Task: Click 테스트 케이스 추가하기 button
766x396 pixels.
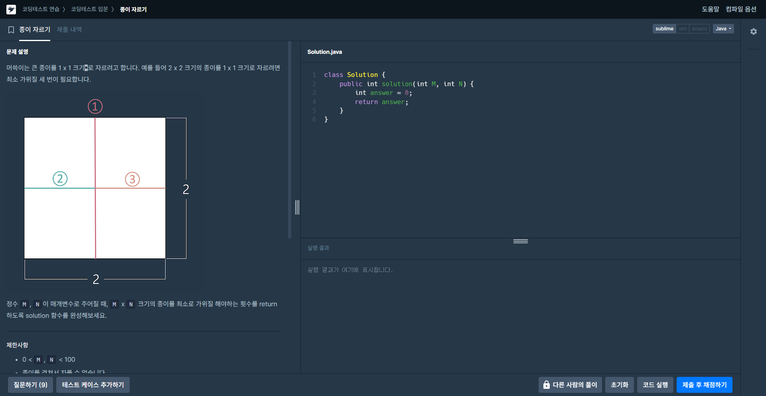Action: [93, 385]
